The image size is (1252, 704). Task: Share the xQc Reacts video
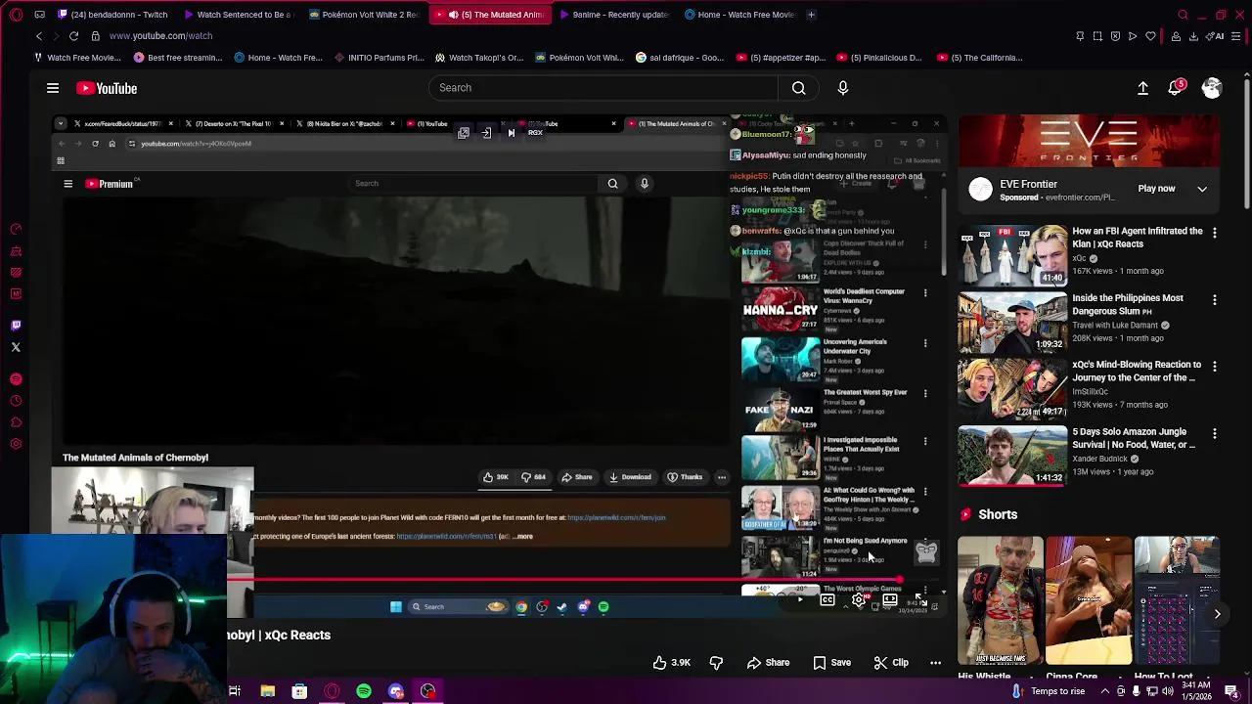click(768, 663)
